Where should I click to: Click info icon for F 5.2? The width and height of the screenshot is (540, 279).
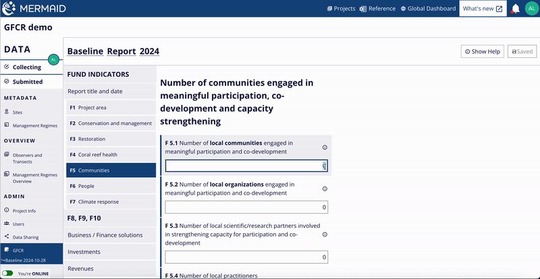(x=325, y=189)
